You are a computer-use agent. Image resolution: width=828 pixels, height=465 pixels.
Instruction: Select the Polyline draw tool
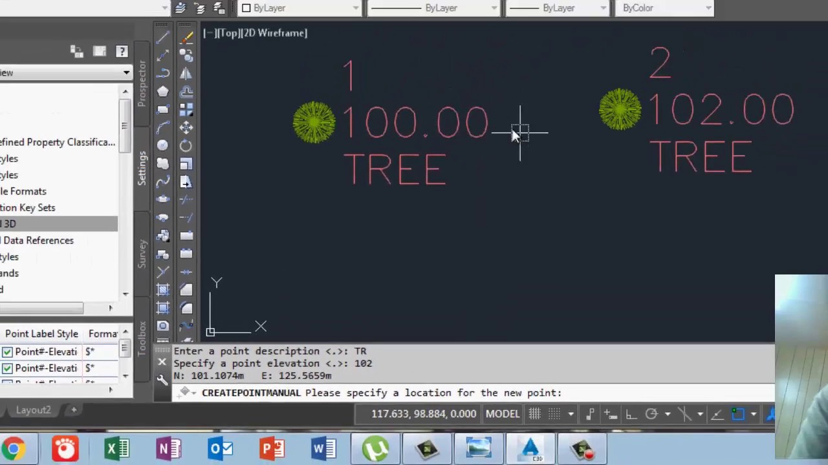tap(162, 74)
